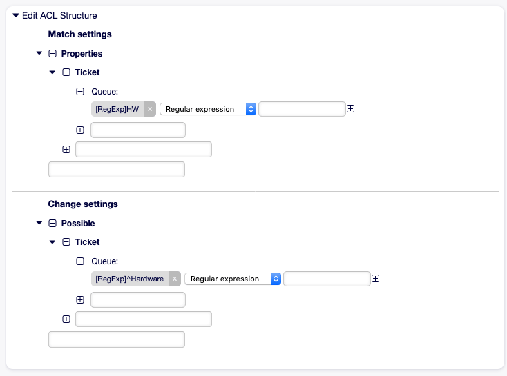Select the [RegExp]^Hardware tag
The width and height of the screenshot is (507, 376).
[x=129, y=279]
